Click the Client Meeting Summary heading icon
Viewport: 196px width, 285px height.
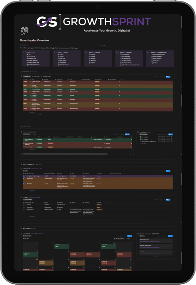click(x=138, y=234)
